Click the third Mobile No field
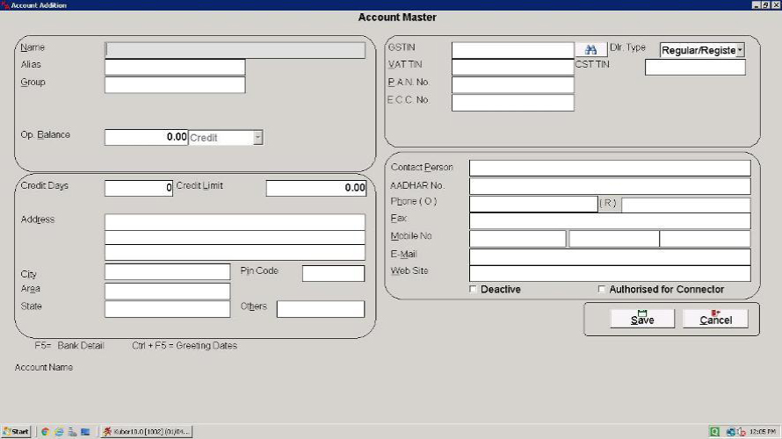The width and height of the screenshot is (782, 439). tap(706, 239)
